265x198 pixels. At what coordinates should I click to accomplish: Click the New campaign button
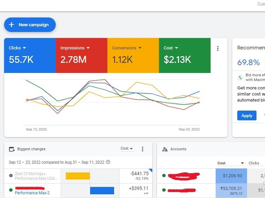click(30, 25)
